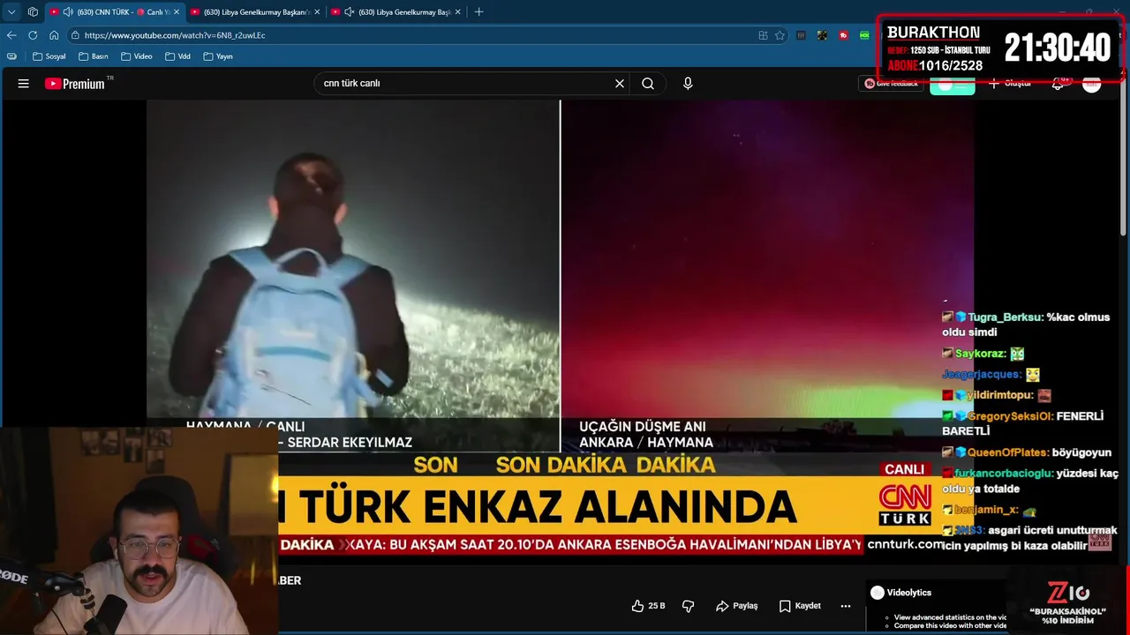Viewport: 1130px width, 635px height.
Task: Switch to third muted Libya Genelkurmay tab
Action: pos(397,11)
